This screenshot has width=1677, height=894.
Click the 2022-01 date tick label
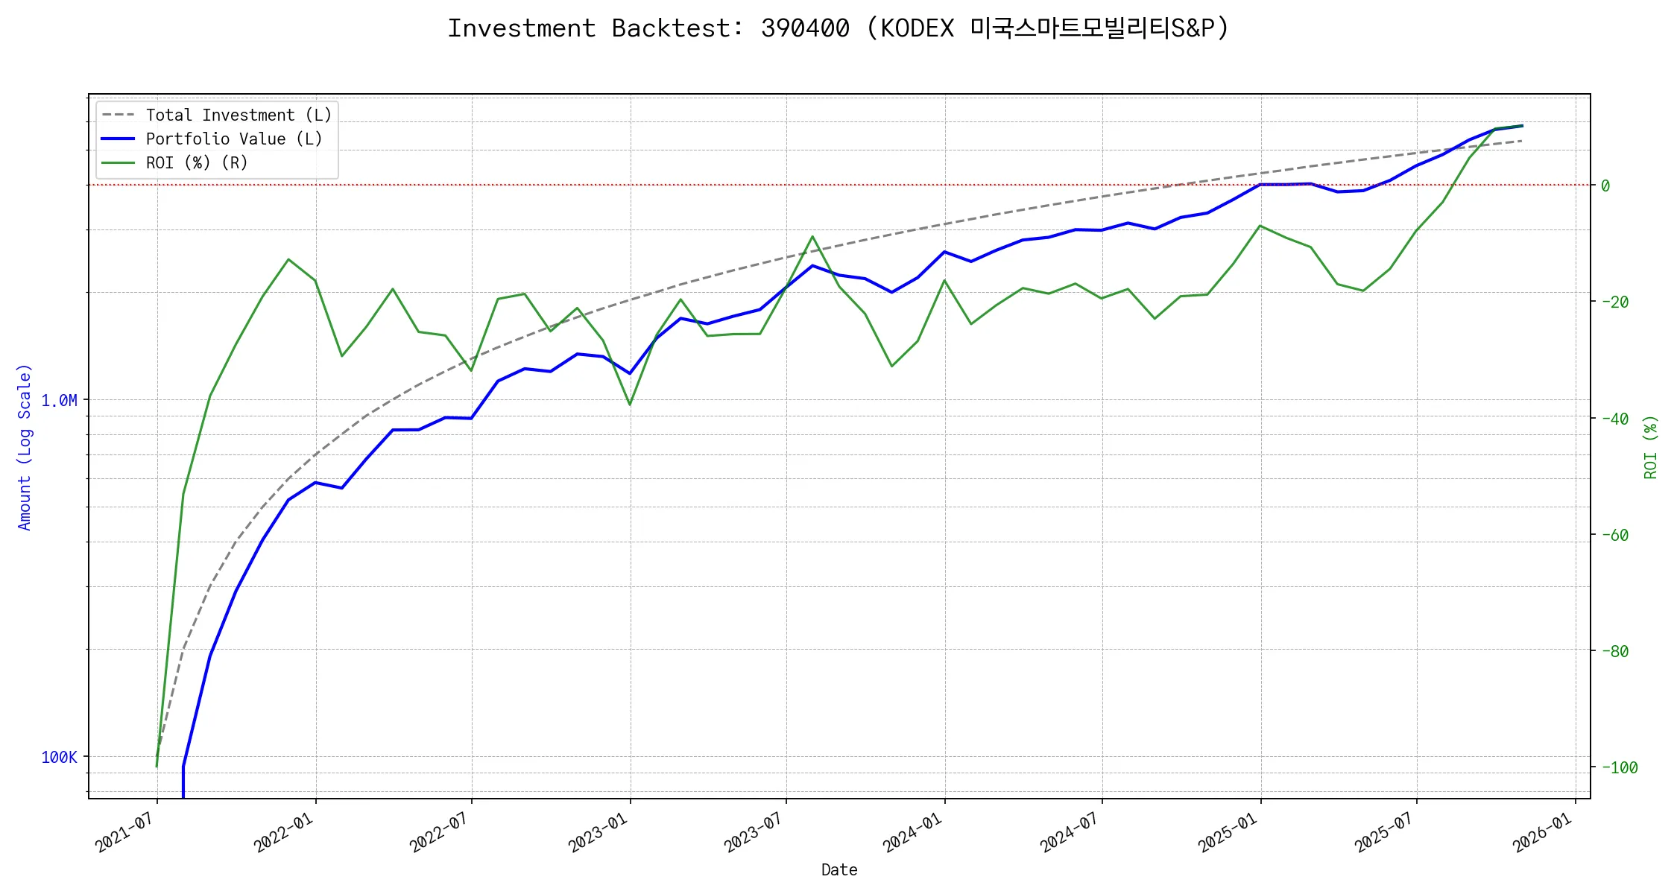283,831
